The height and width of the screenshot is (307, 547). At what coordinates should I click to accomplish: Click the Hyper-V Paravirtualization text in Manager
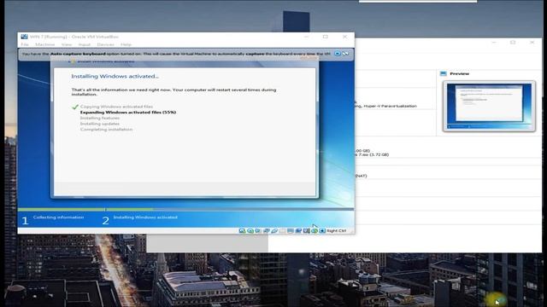390,106
